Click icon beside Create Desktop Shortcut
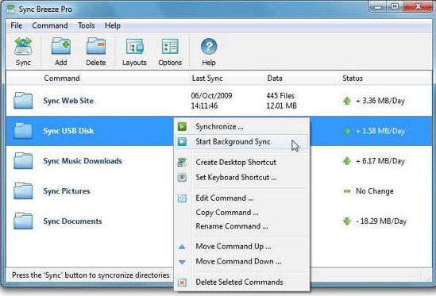Image resolution: width=436 pixels, height=296 pixels. (x=182, y=162)
